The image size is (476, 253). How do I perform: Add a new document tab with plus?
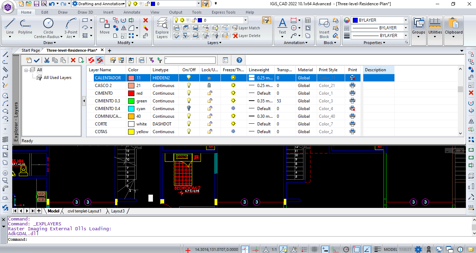(x=109, y=51)
